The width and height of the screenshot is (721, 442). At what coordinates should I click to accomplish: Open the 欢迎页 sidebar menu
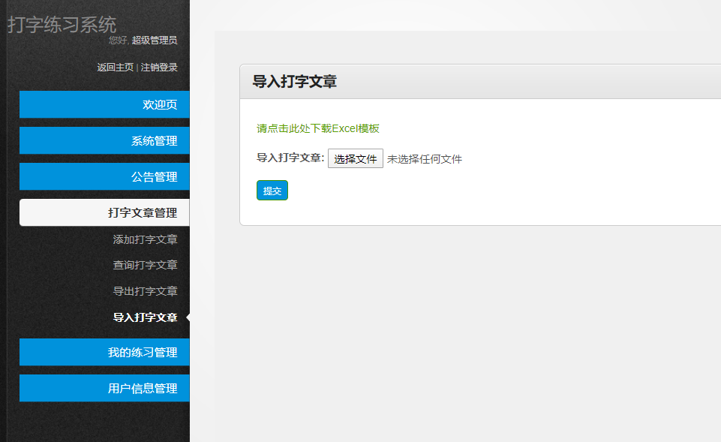104,104
